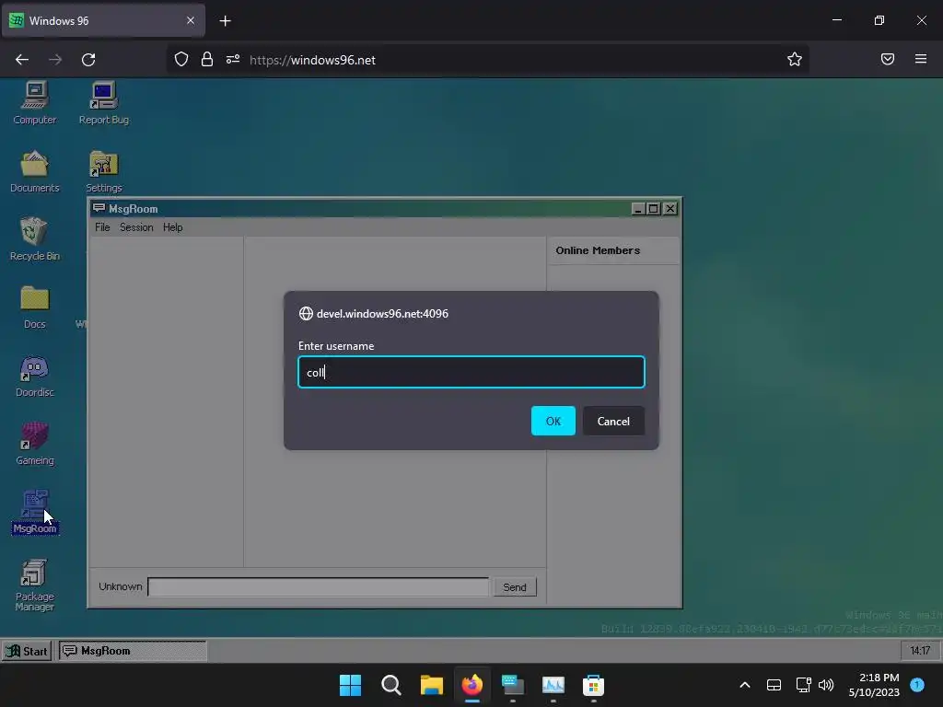Open the Recycle Bin icon
This screenshot has width=943, height=707.
pos(35,239)
